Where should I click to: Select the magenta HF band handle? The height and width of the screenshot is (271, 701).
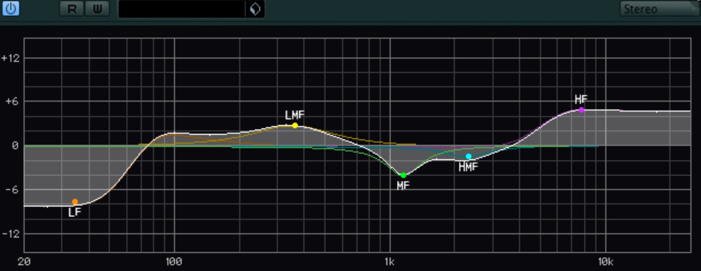(x=582, y=110)
